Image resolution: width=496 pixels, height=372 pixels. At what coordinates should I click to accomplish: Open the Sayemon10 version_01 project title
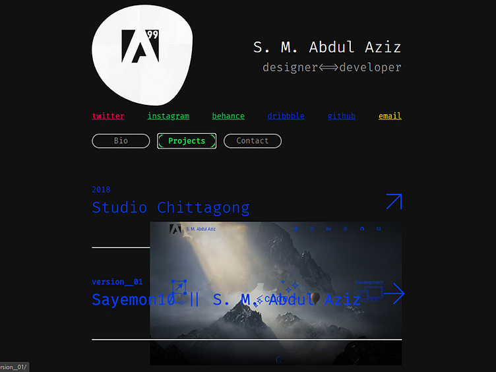226,299
